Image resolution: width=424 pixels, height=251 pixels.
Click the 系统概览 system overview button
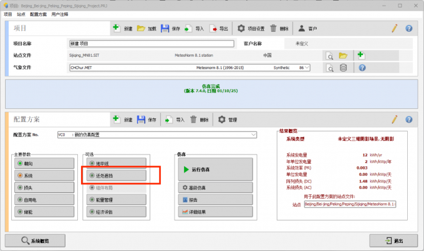(x=35, y=240)
